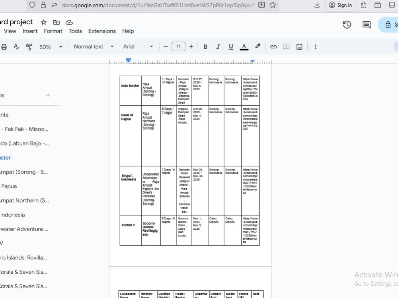Increase font size with plus button

[x=191, y=46]
